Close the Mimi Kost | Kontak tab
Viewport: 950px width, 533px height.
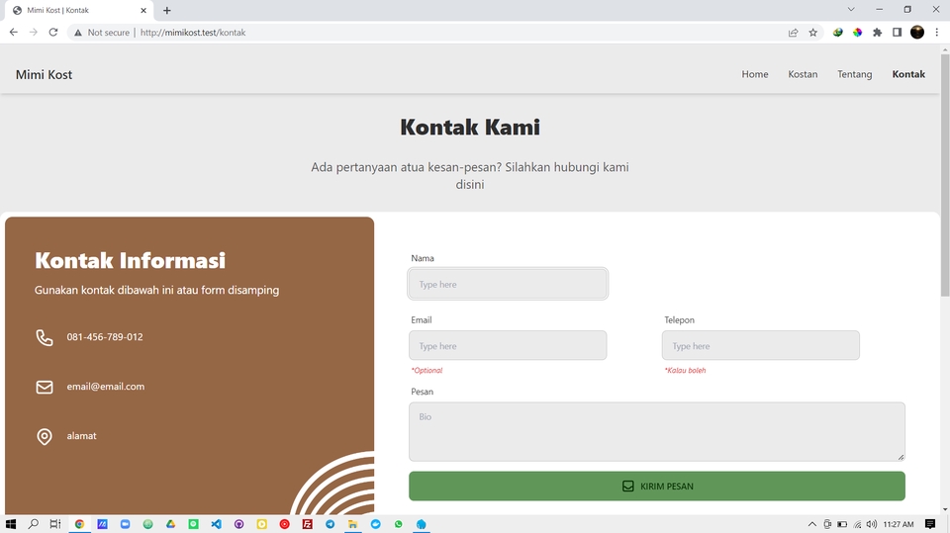click(x=143, y=10)
